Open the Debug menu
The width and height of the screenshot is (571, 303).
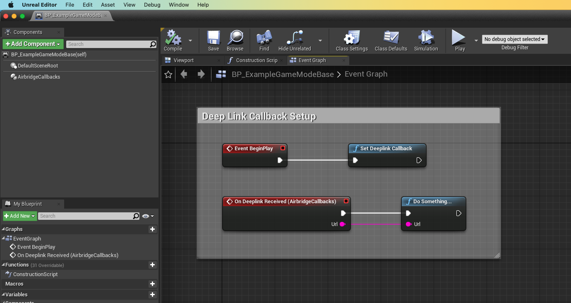tap(152, 5)
